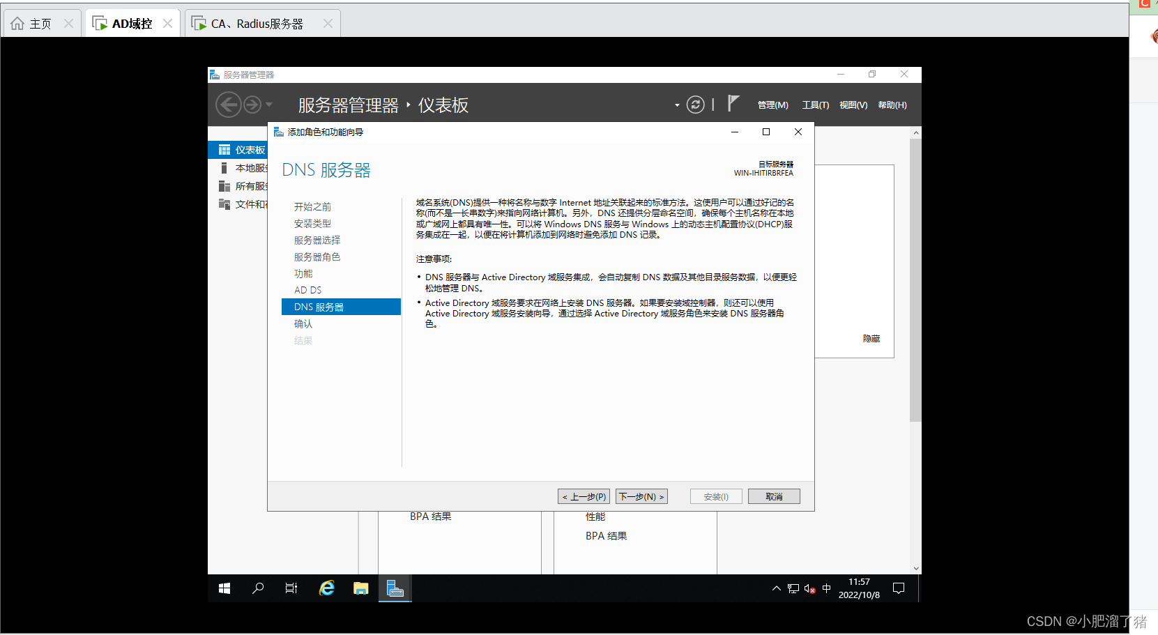Click 下一步(N) button
Image resolution: width=1158 pixels, height=635 pixels.
tap(641, 496)
